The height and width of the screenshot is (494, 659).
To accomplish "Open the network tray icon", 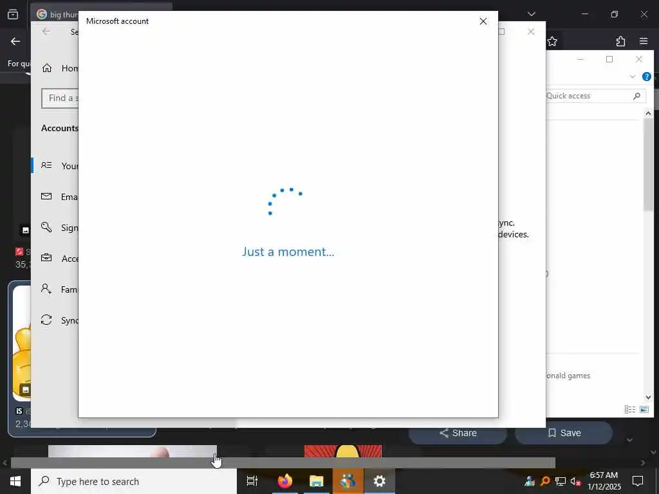I will 561,481.
